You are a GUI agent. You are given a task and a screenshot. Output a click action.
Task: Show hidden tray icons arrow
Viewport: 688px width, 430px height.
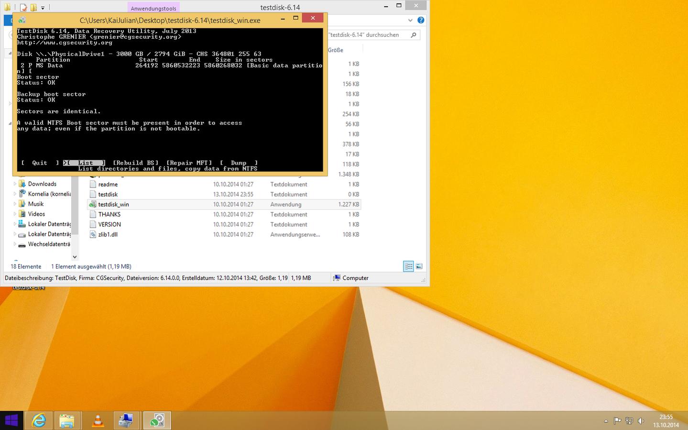(x=606, y=421)
